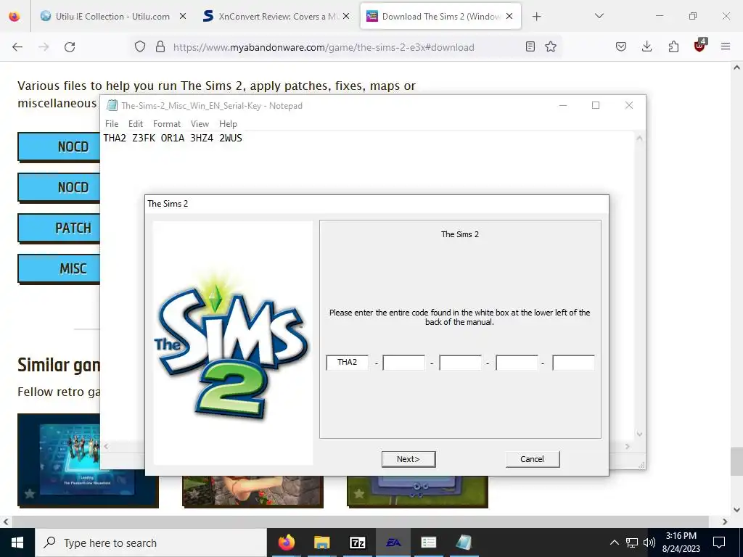743x557 pixels.
Task: Open the Firefox application menu
Action: tap(726, 46)
